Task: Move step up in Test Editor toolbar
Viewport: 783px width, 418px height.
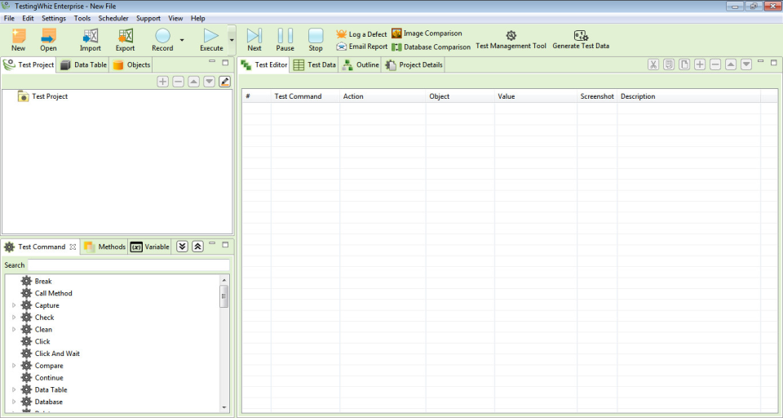Action: (x=731, y=64)
